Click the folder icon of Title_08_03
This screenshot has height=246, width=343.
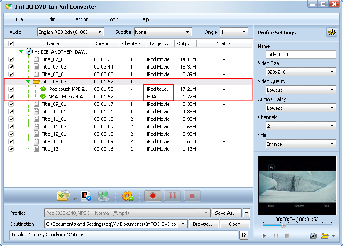point(36,82)
